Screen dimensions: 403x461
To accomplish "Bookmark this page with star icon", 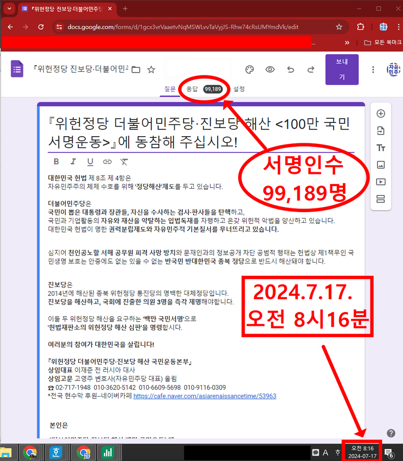I will [x=339, y=27].
